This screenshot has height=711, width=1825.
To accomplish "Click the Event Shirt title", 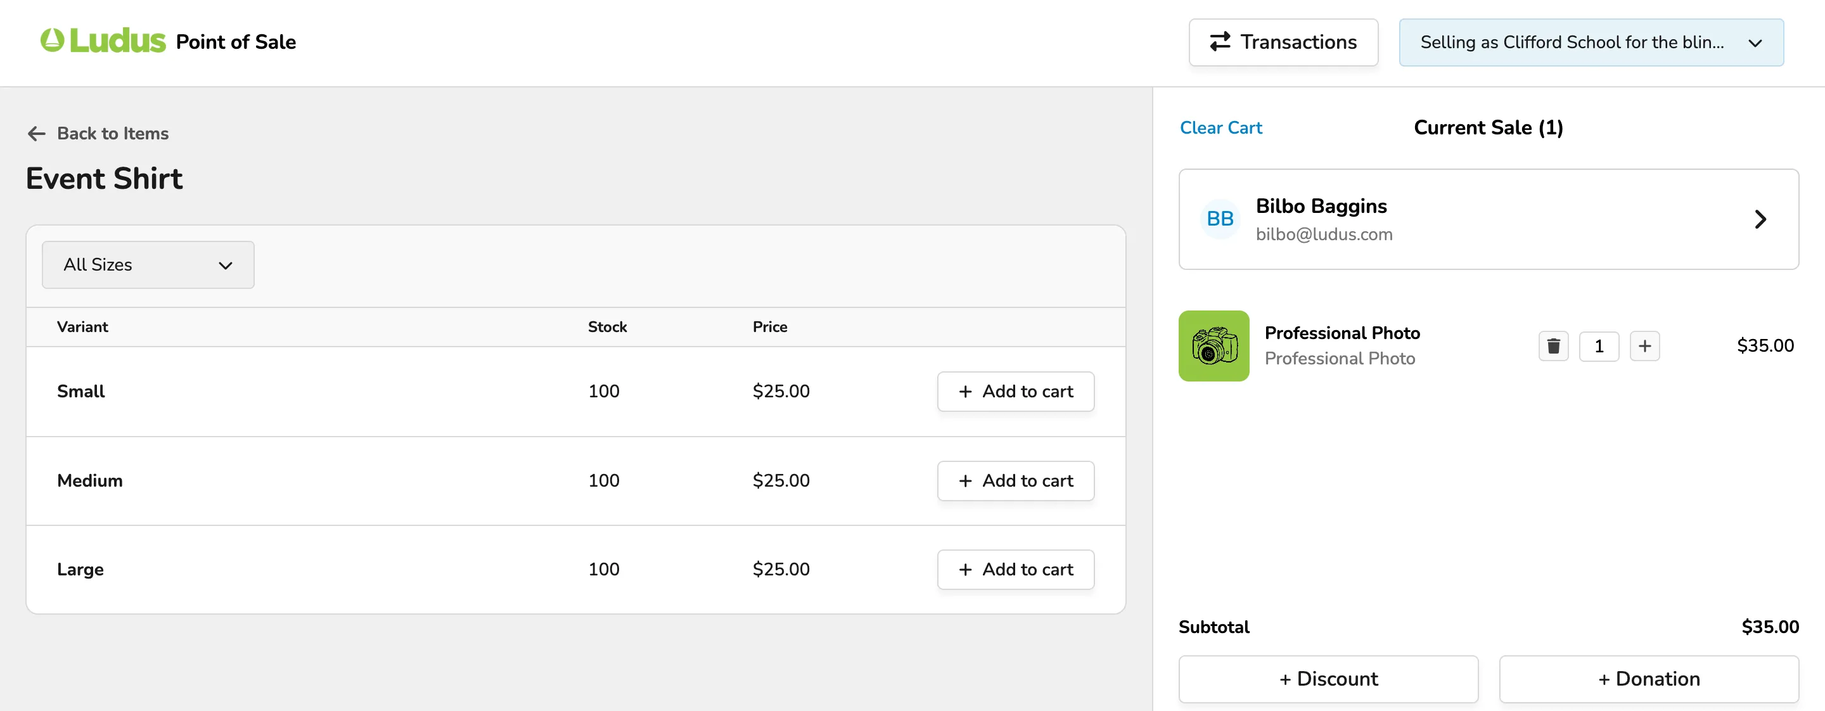I will tap(104, 179).
